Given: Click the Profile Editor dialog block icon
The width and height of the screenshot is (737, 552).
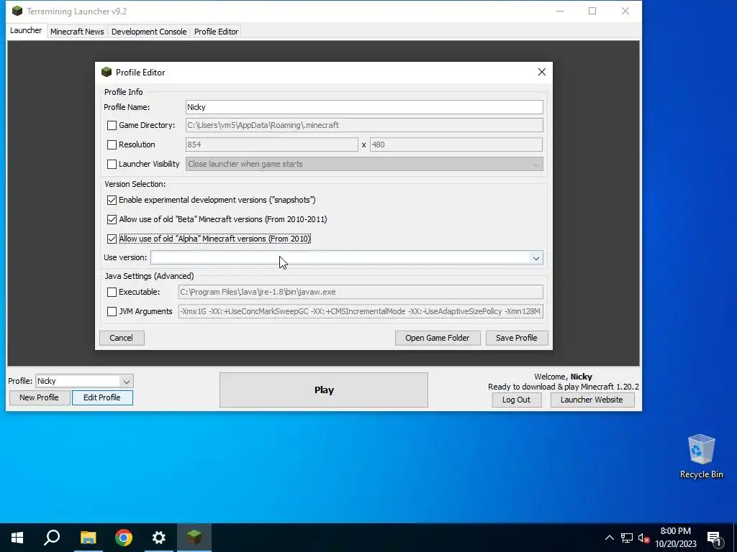Looking at the screenshot, I should [107, 72].
